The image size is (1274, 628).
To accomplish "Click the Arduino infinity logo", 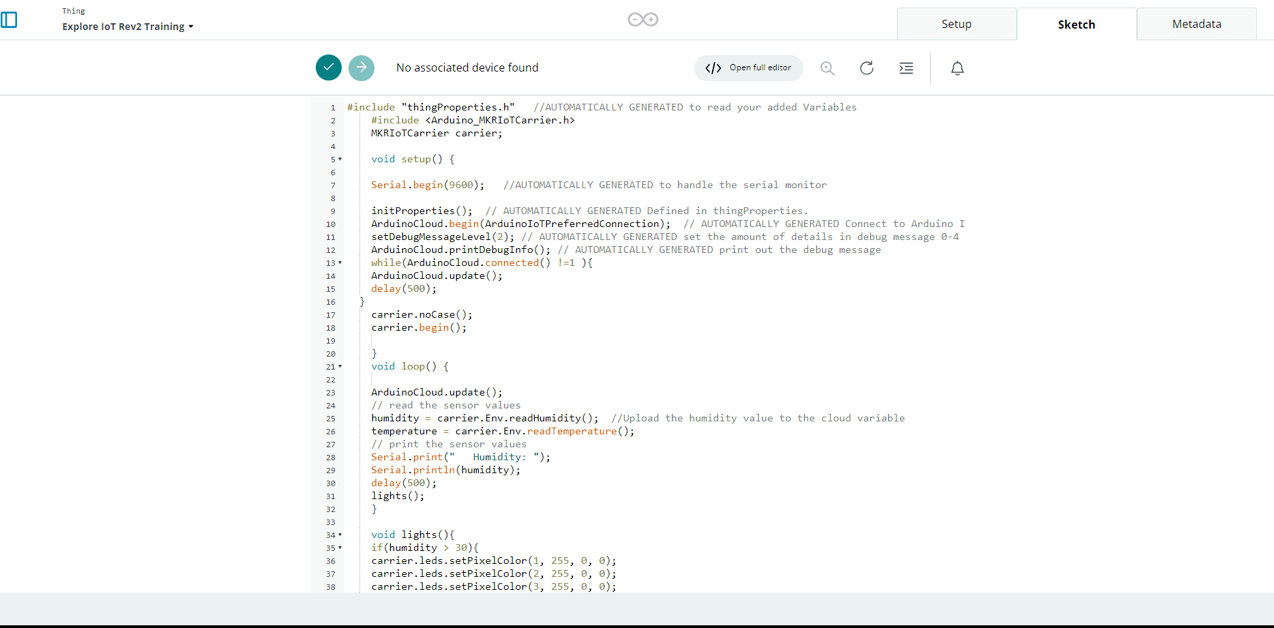I will [642, 20].
